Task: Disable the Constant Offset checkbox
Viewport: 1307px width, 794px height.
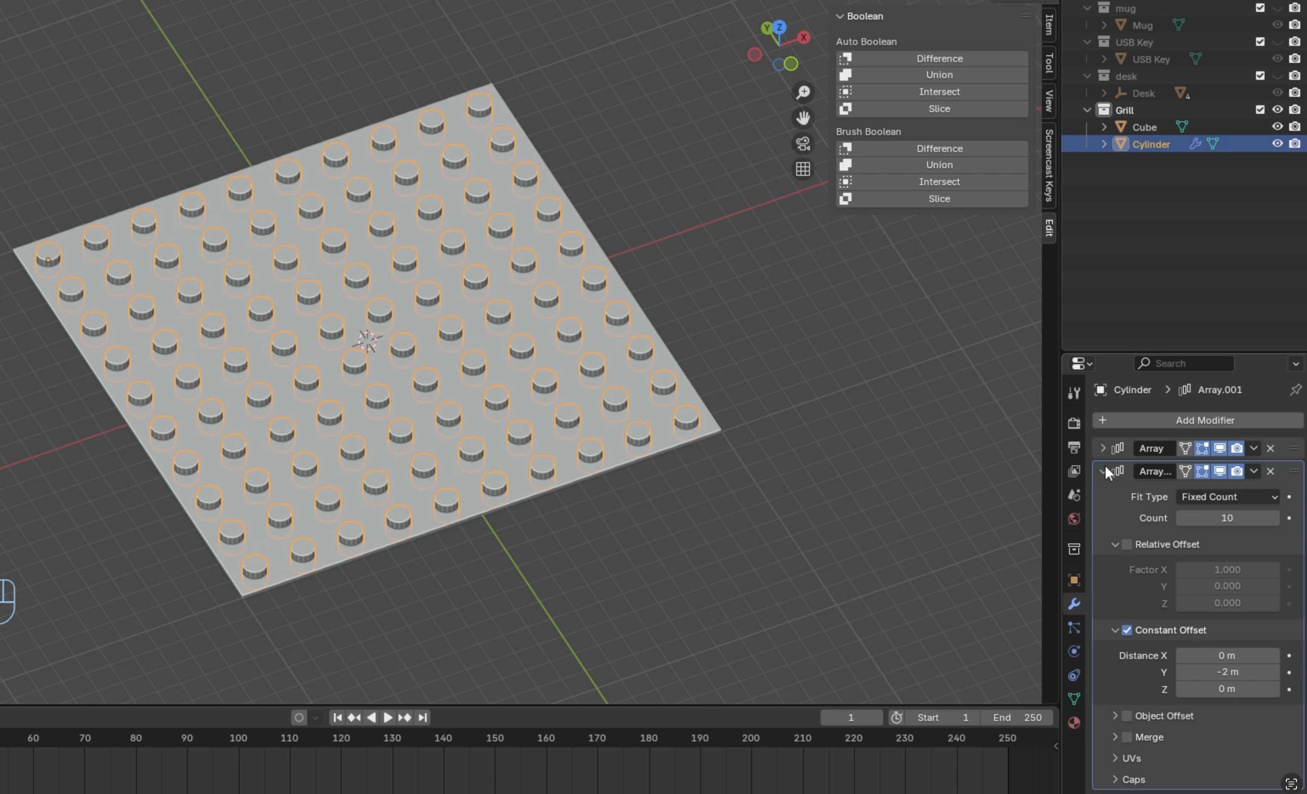Action: 1127,630
